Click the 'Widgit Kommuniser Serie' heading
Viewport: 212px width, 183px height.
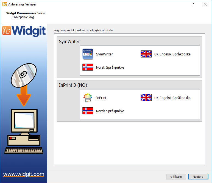26,13
